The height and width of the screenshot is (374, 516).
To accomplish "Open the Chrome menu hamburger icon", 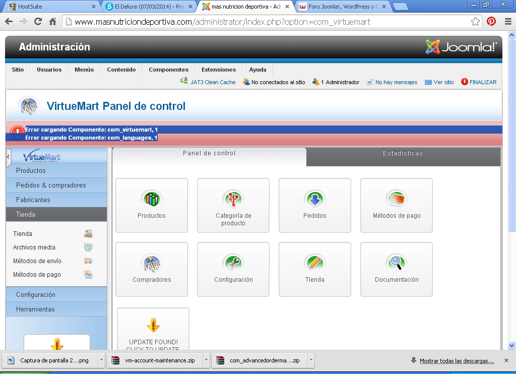I will [x=508, y=22].
